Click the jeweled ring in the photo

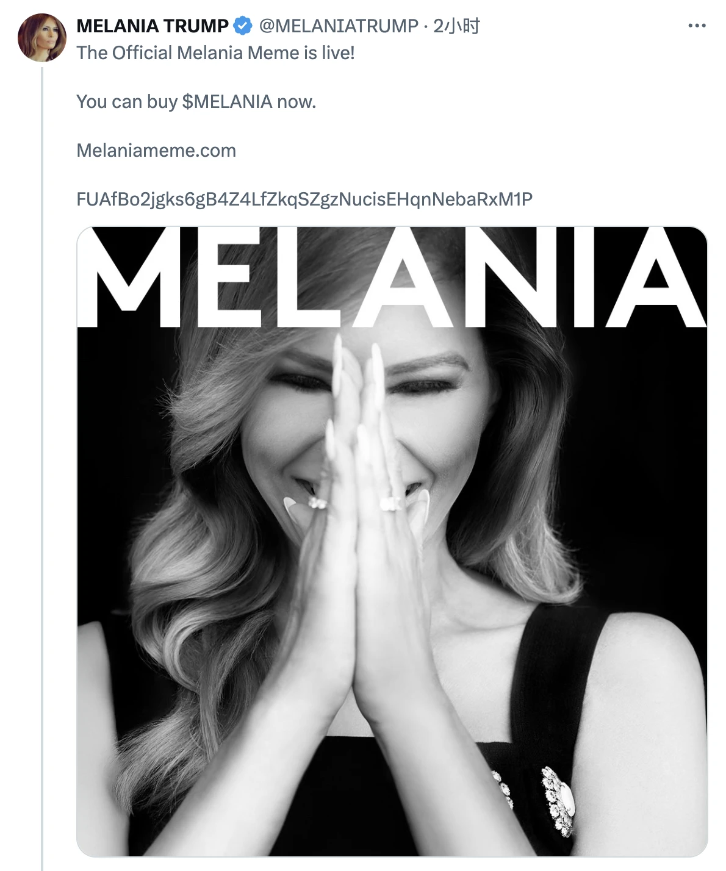[390, 504]
